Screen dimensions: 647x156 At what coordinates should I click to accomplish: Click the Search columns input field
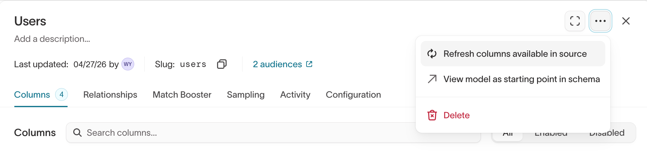pos(273,133)
